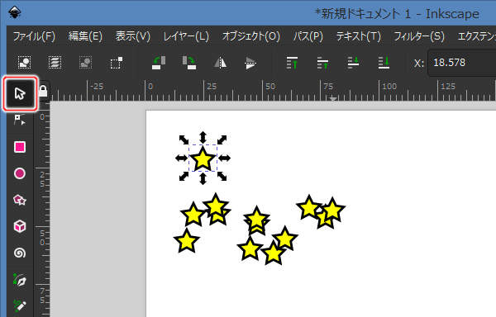Image resolution: width=496 pixels, height=317 pixels.
Task: Raise selection one step
Action: point(322,63)
